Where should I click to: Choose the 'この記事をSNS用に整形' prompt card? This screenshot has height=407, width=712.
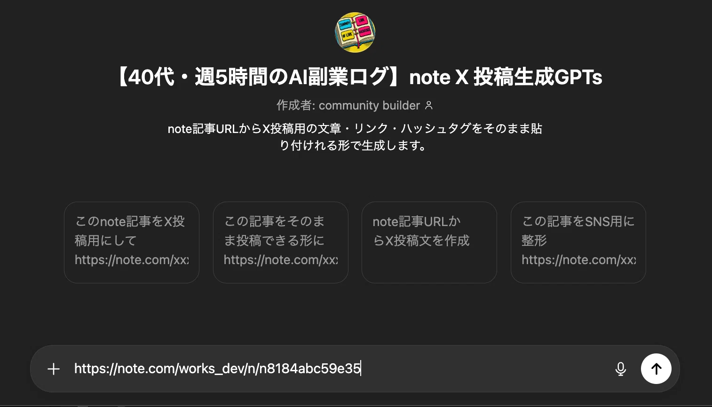pos(578,243)
